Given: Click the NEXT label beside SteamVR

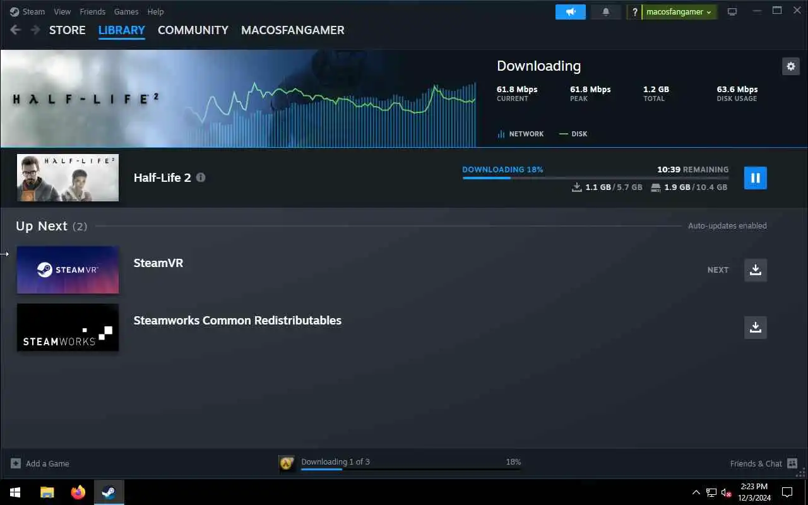Looking at the screenshot, I should pos(718,270).
